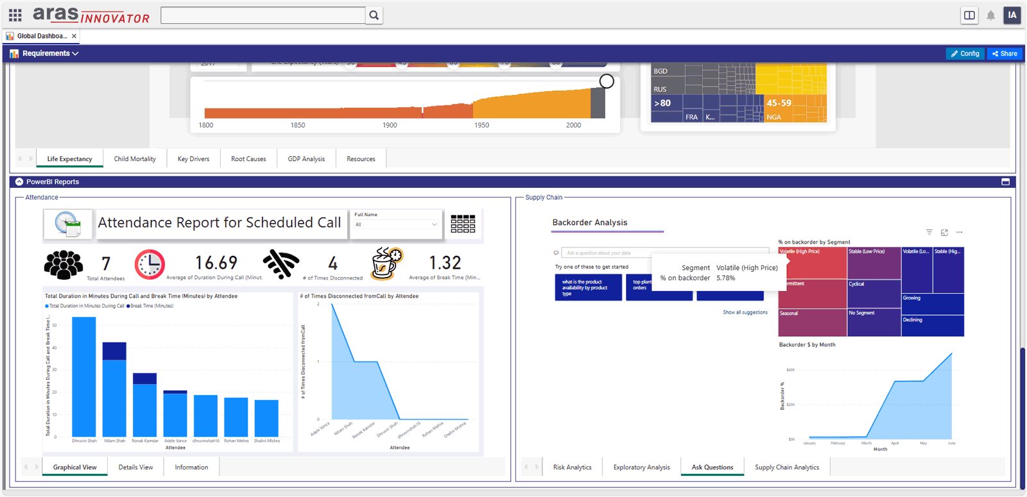Select the Stable (Low Price) treemap tile
The image size is (1027, 497).
874,263
